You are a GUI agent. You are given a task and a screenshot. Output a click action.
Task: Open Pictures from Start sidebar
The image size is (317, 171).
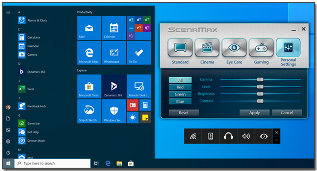point(8,130)
